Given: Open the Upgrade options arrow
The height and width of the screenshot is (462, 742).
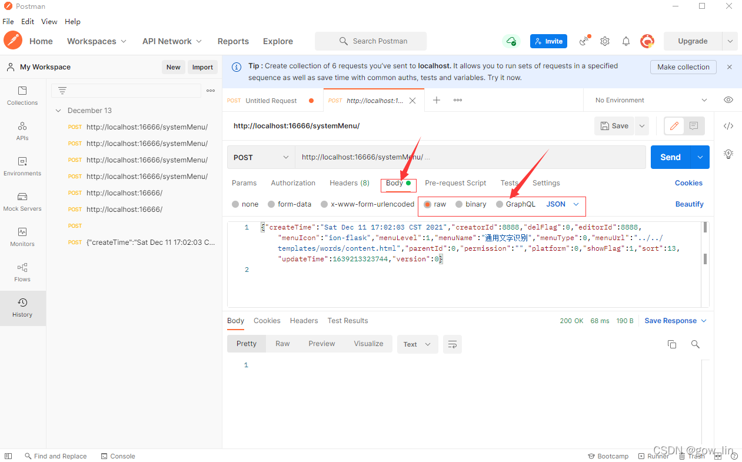Looking at the screenshot, I should coord(730,41).
